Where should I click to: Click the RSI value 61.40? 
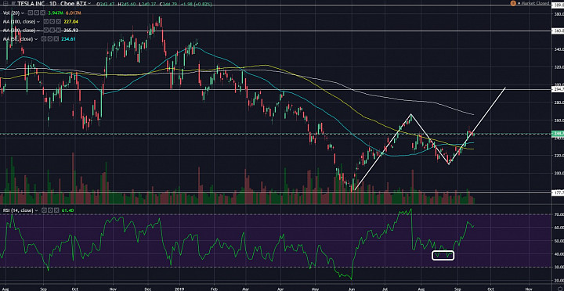click(67, 210)
